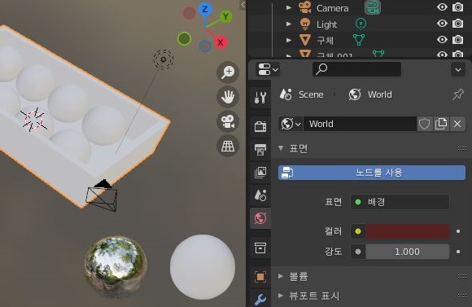472x307 pixels.
Task: Animate 컬러 property with dot
Action: click(458, 231)
